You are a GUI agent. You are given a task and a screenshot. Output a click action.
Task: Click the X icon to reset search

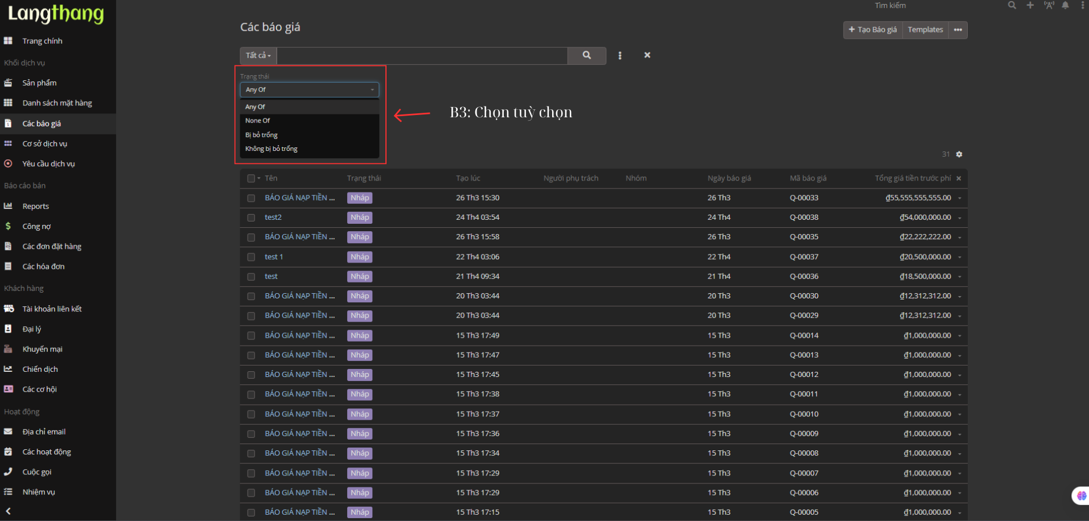[647, 55]
